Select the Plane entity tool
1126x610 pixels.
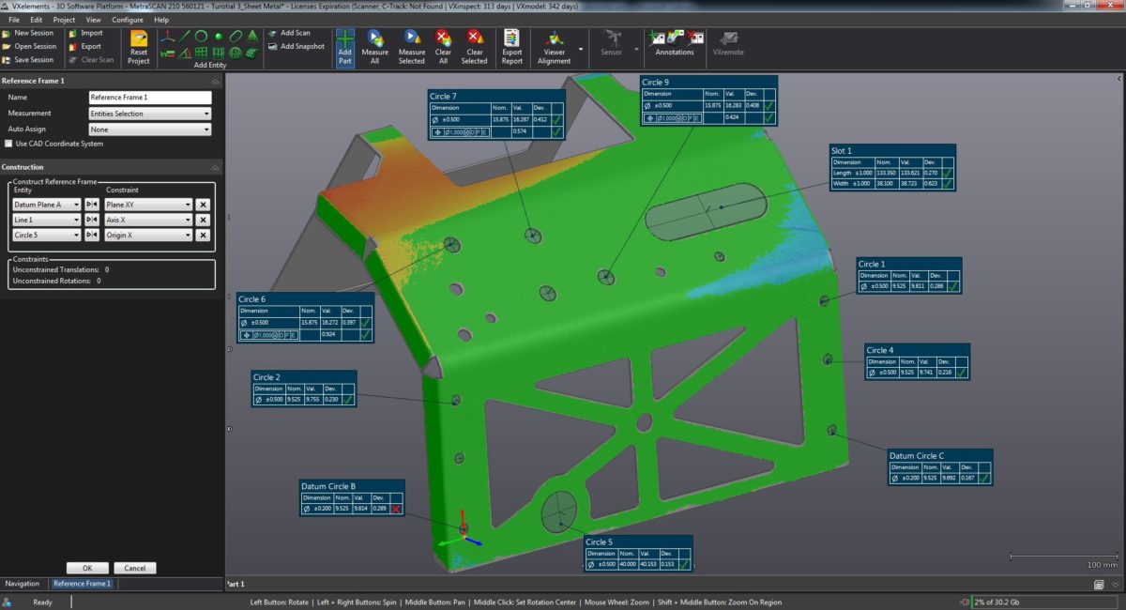click(203, 54)
